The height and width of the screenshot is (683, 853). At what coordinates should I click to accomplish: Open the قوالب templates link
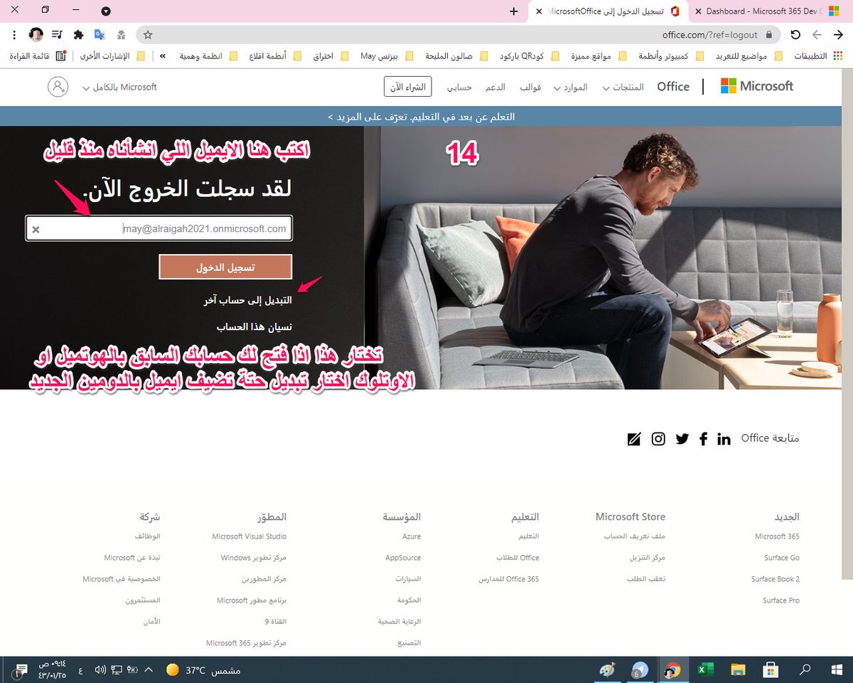coord(530,87)
